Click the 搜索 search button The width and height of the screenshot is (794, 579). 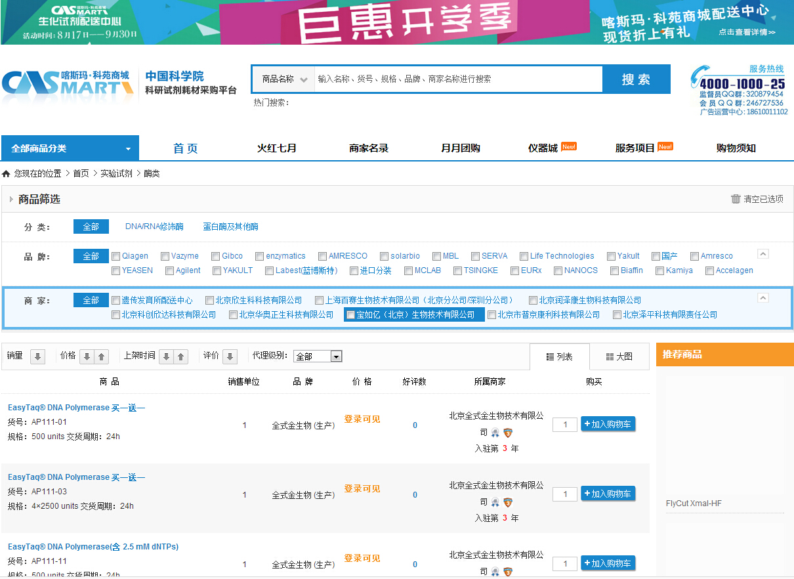coord(636,79)
